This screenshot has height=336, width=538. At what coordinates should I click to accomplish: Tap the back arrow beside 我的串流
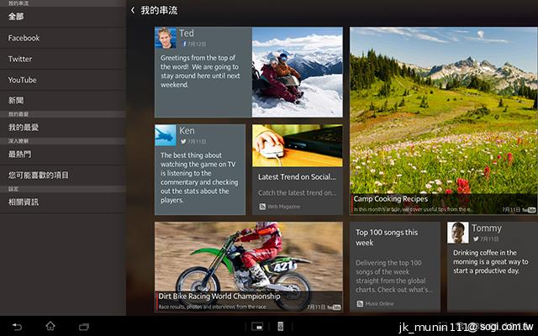133,11
